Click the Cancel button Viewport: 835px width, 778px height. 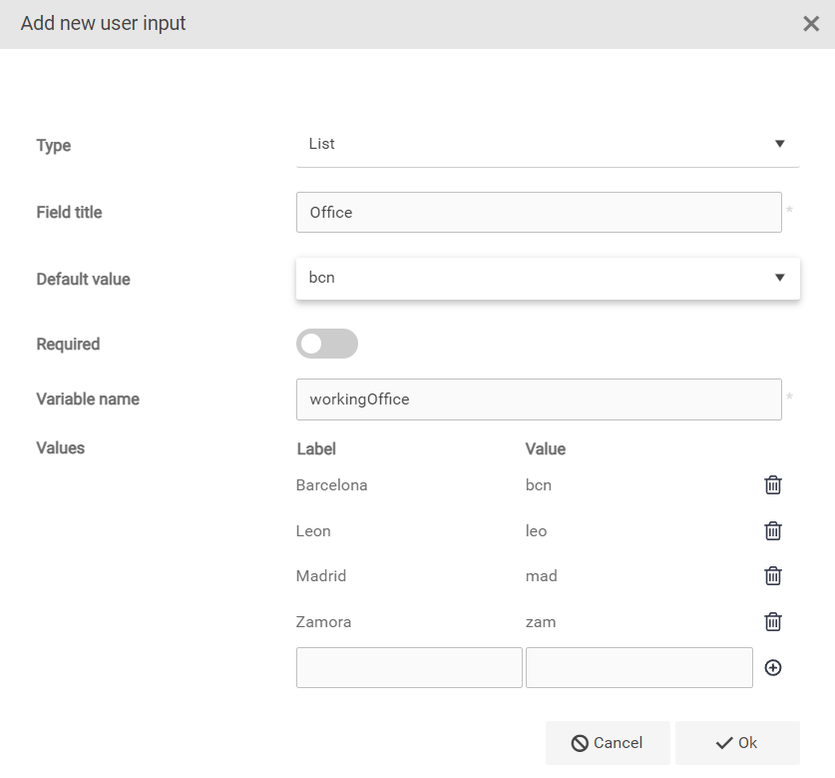608,742
